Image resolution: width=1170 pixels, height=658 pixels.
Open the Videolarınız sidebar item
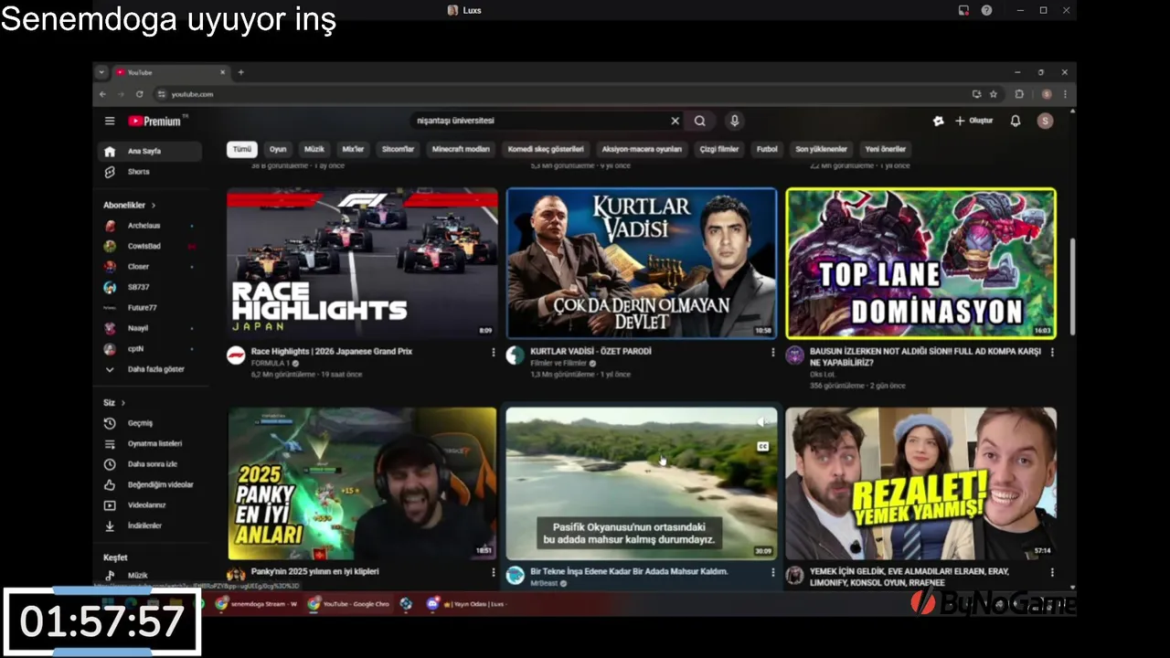149,505
